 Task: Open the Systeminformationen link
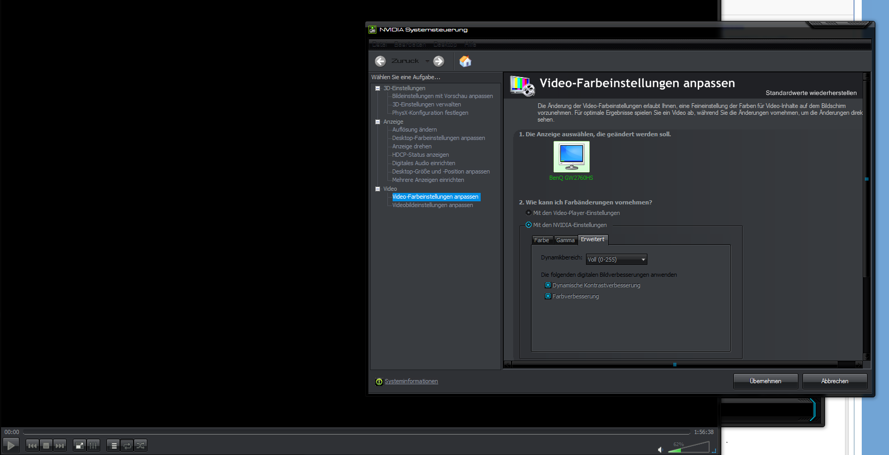pos(411,381)
